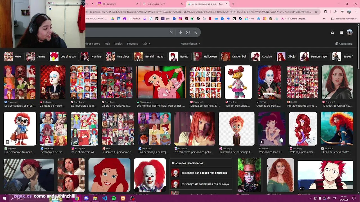This screenshot has height=202, width=360.
Task: Open related search de caricaturas con pelo rojo
Action: coord(201,184)
